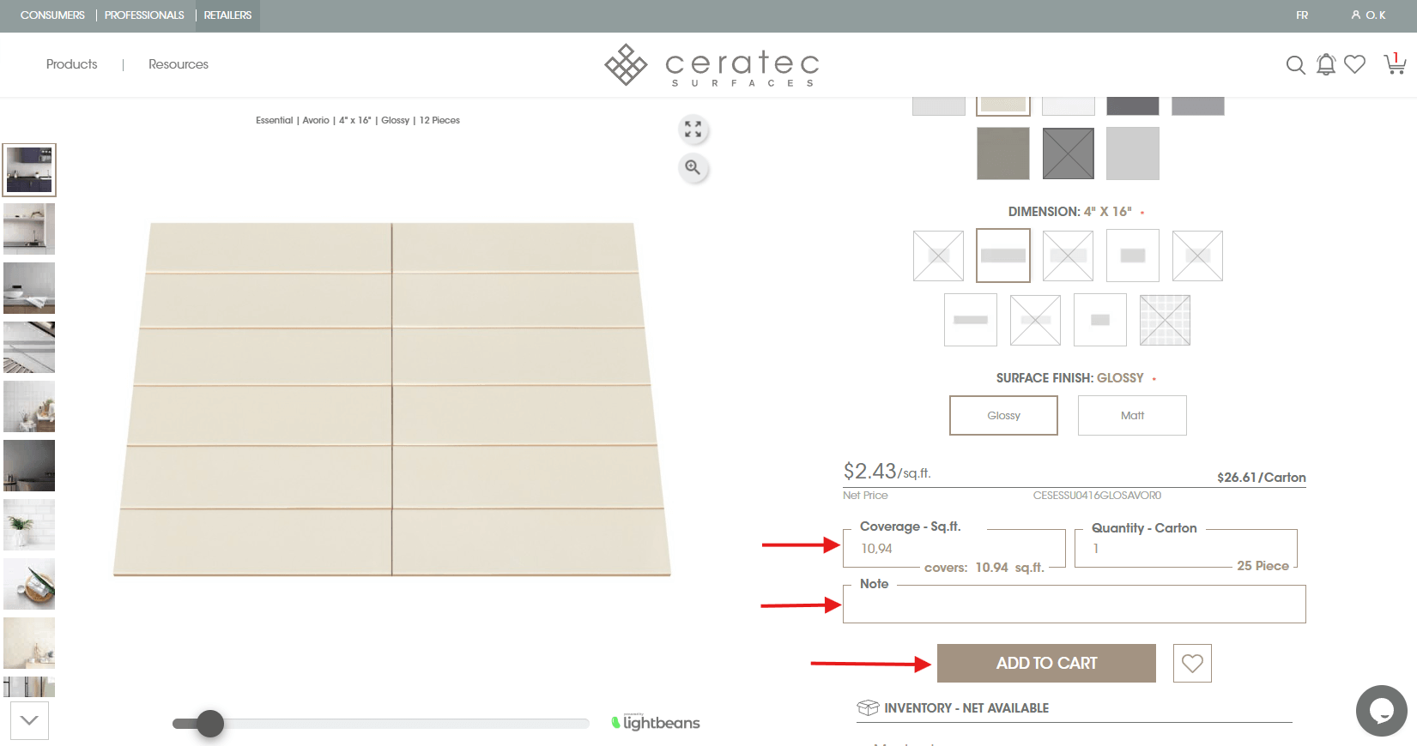Select the olive gray color swatch
This screenshot has width=1417, height=746.
[1003, 153]
